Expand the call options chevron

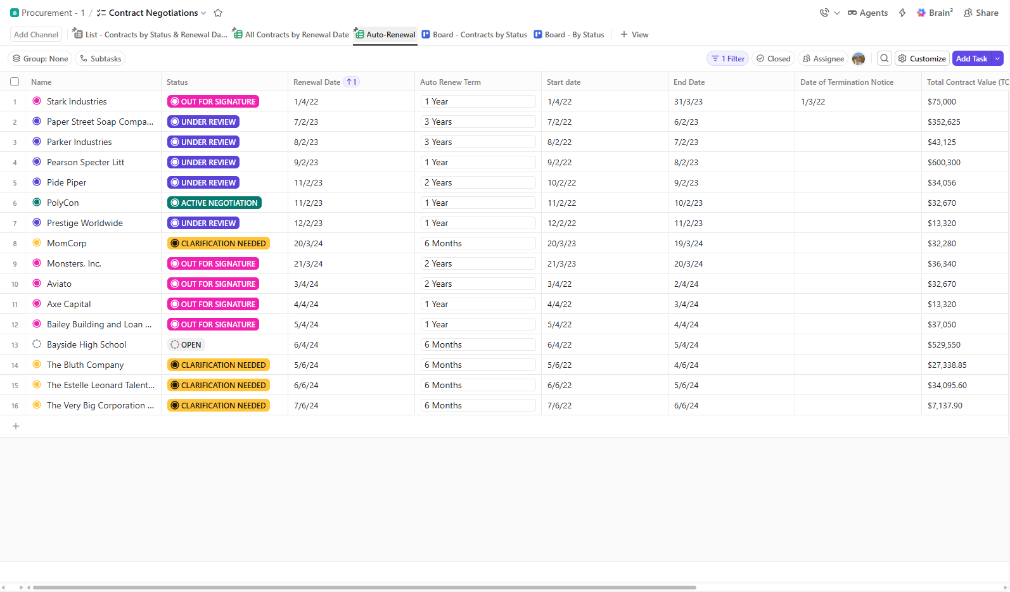837,13
